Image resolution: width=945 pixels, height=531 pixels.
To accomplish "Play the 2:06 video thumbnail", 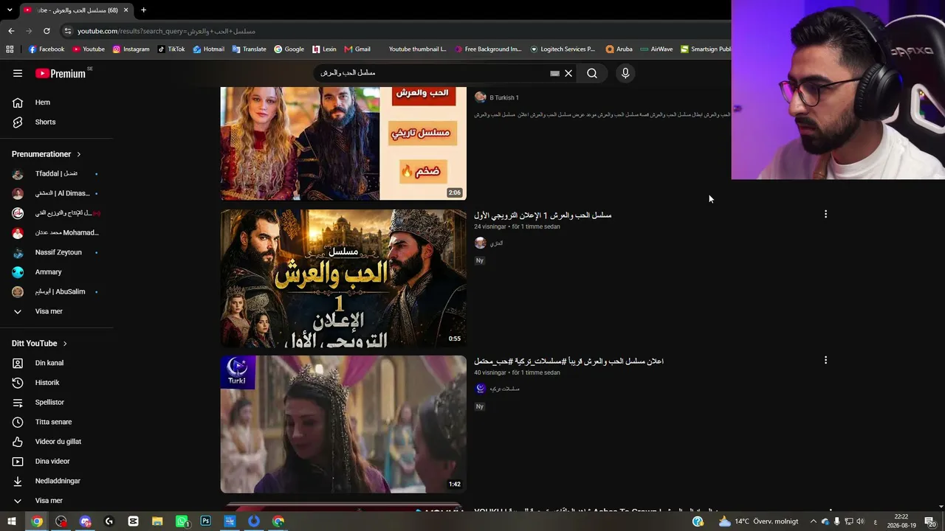I will pyautogui.click(x=343, y=143).
